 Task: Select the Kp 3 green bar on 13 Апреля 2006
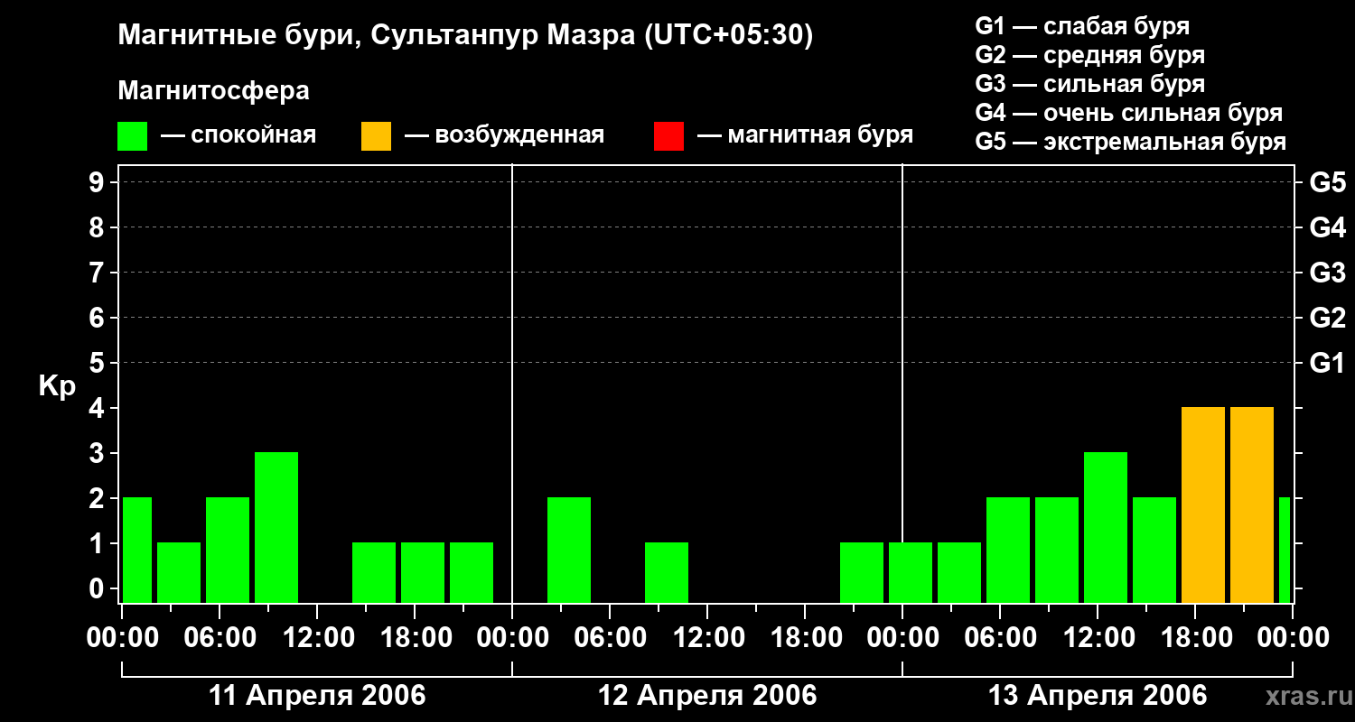click(x=1106, y=527)
